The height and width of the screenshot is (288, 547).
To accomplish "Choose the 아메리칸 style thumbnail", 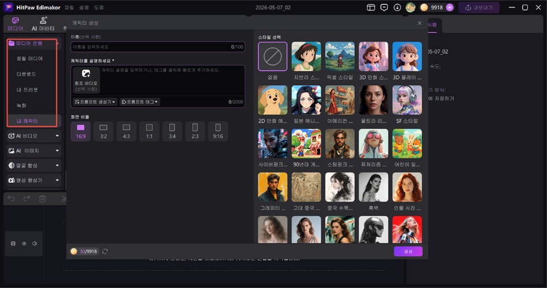I will pos(340,100).
